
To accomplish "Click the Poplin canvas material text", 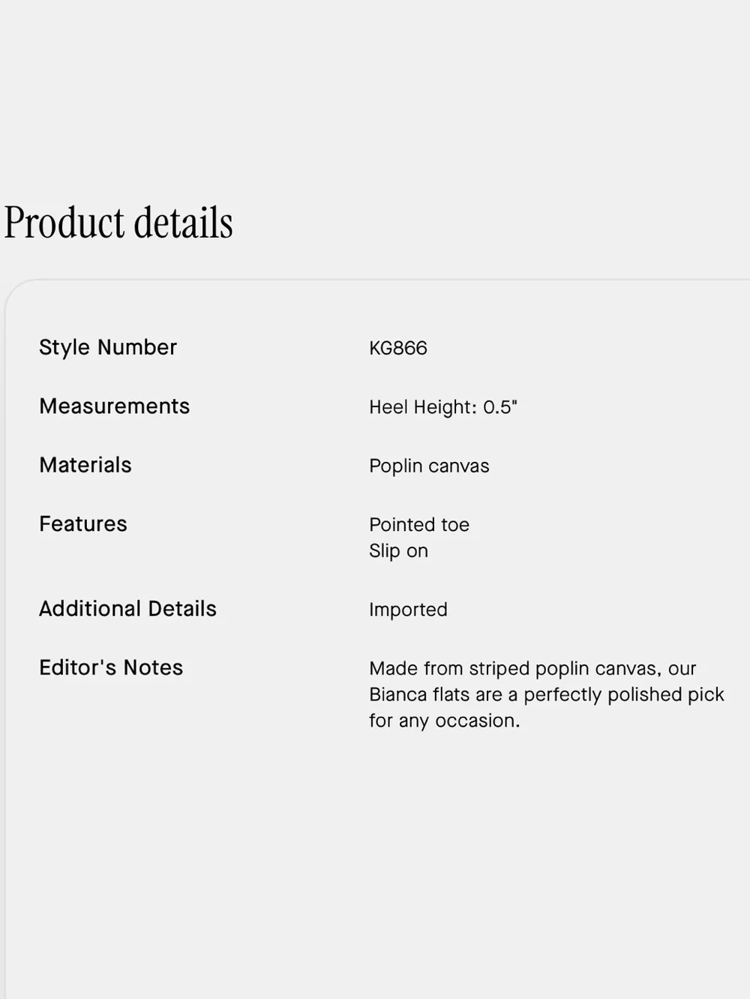I will [429, 466].
